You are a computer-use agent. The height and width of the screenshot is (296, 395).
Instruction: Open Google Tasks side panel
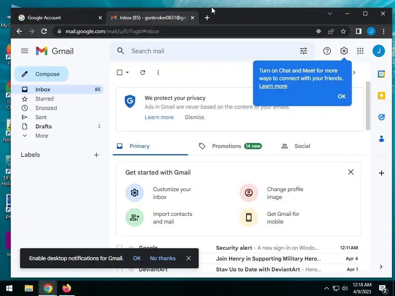(x=381, y=117)
